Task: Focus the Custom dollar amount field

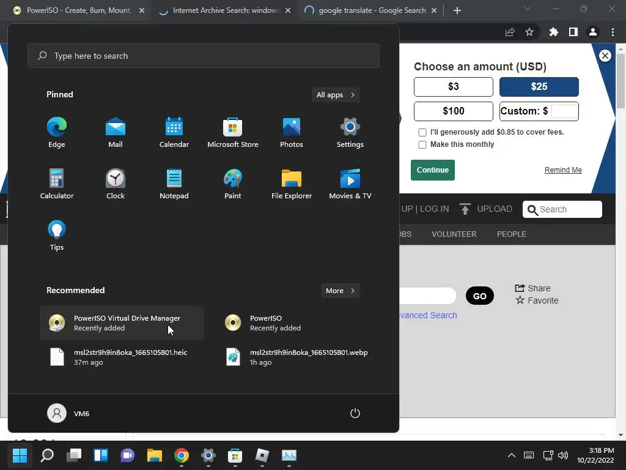Action: (564, 111)
